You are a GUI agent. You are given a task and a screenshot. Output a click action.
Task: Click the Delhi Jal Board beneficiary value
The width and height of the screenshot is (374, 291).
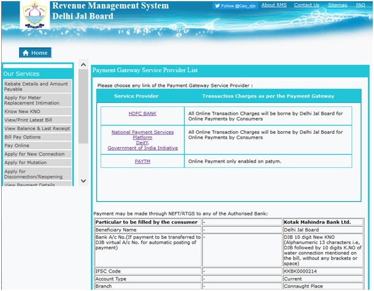coord(301,230)
